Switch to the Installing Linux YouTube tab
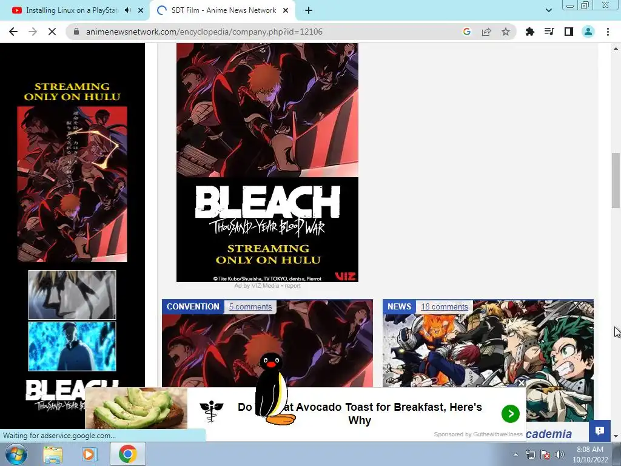 pyautogui.click(x=72, y=10)
